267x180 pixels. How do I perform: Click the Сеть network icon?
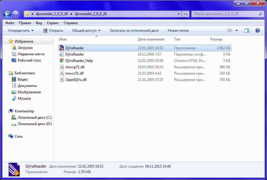point(11,137)
